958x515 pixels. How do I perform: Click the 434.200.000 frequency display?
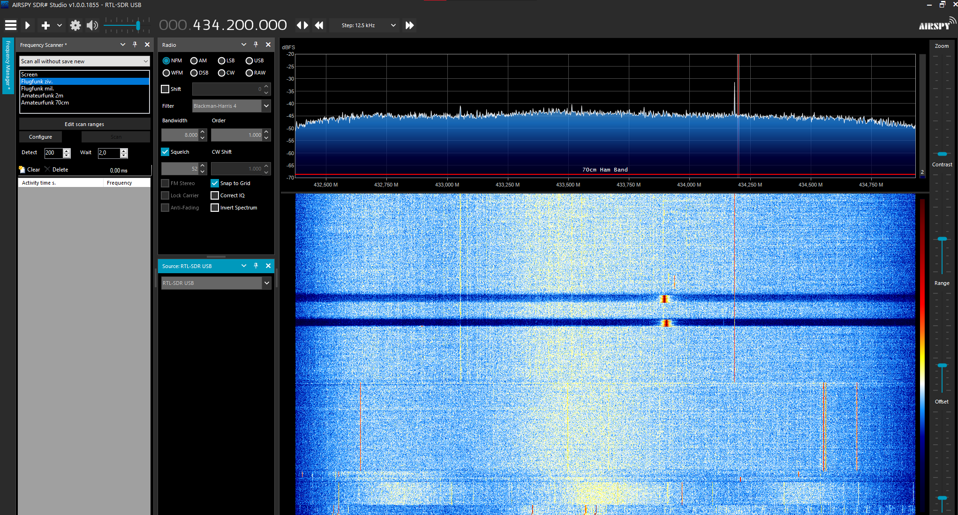[x=223, y=25]
